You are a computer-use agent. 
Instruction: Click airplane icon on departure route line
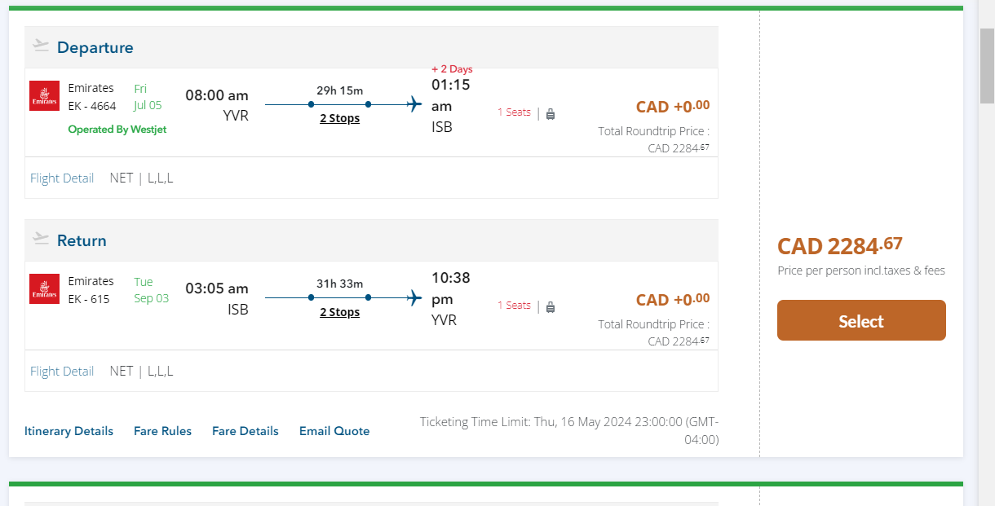(414, 104)
